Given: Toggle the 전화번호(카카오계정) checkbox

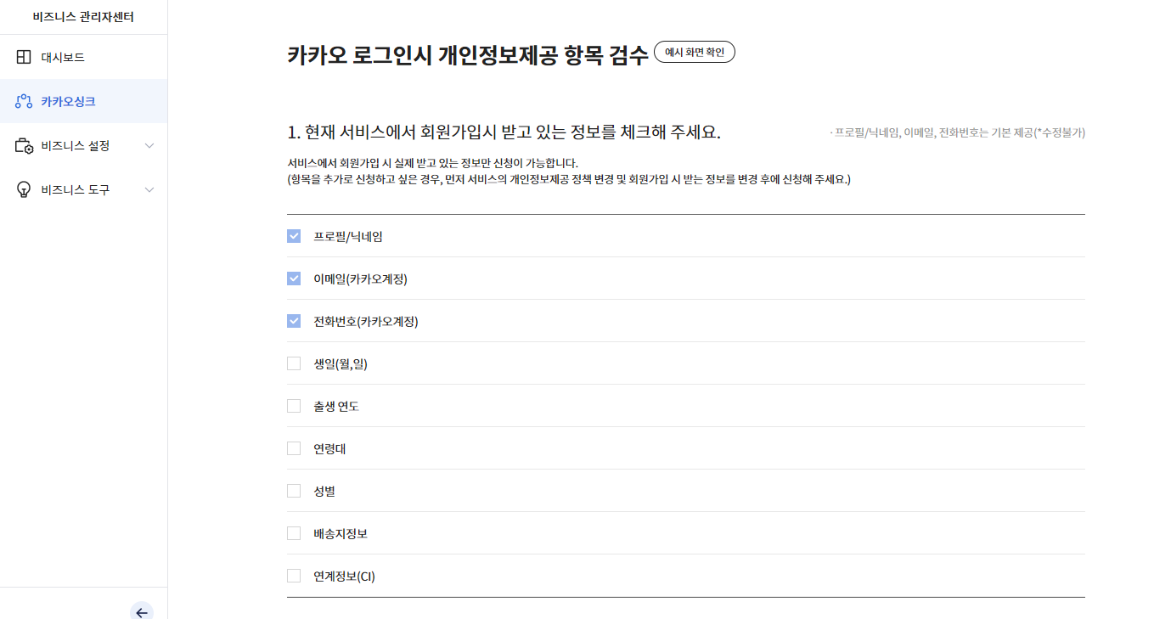Looking at the screenshot, I should [x=294, y=321].
